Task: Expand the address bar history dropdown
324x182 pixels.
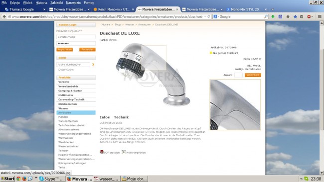Action: tap(205, 16)
